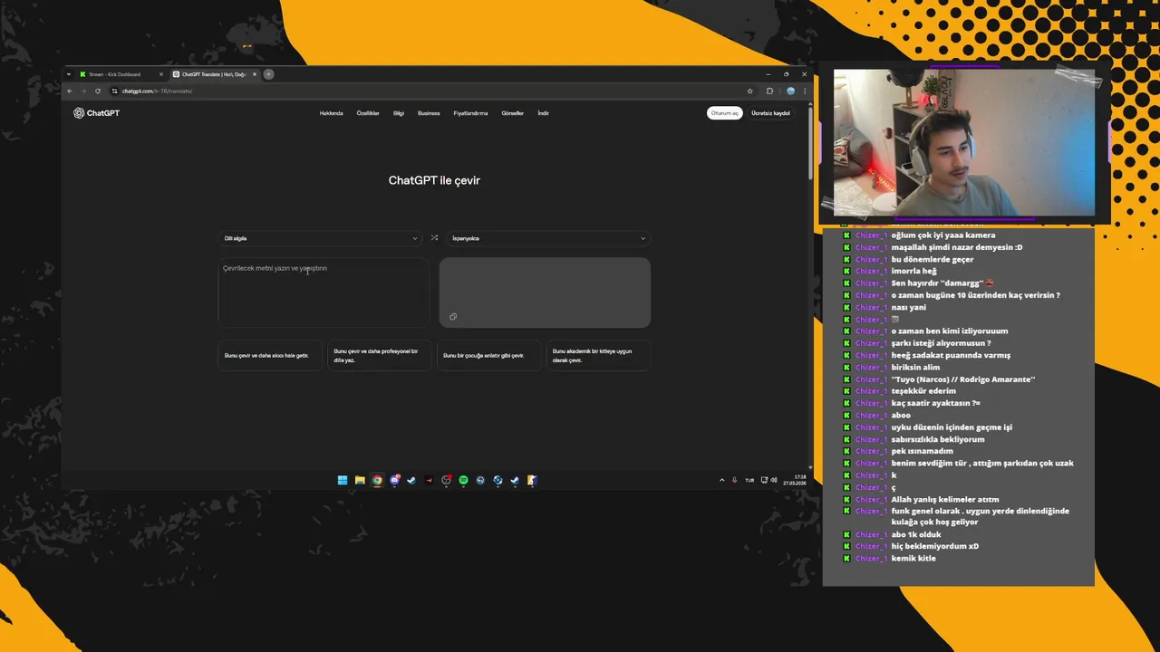
Task: Go back using the browser back arrow
Action: (x=70, y=91)
